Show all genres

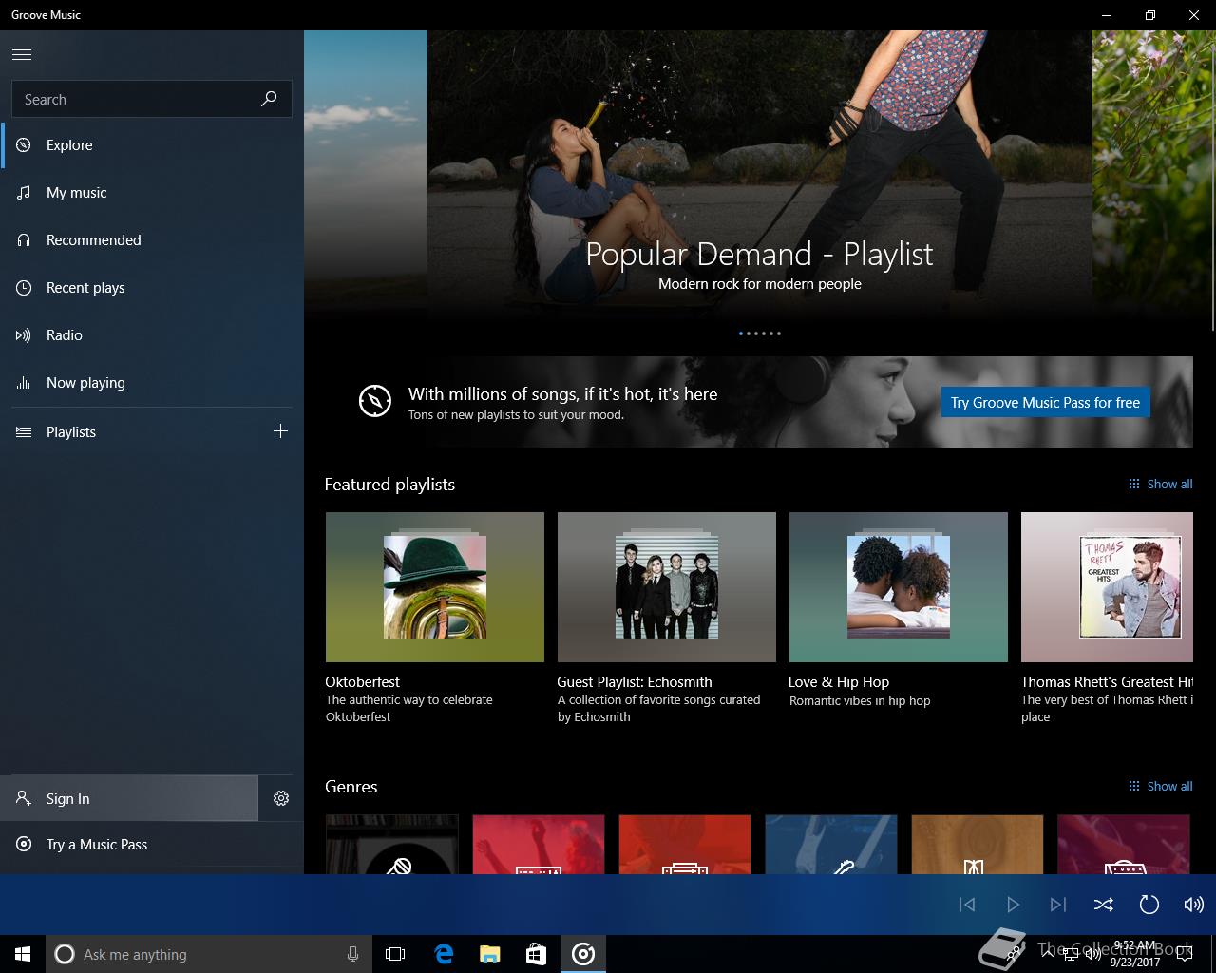1160,786
